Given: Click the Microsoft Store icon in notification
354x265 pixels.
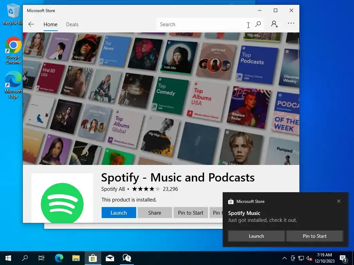Looking at the screenshot, I should (x=231, y=202).
